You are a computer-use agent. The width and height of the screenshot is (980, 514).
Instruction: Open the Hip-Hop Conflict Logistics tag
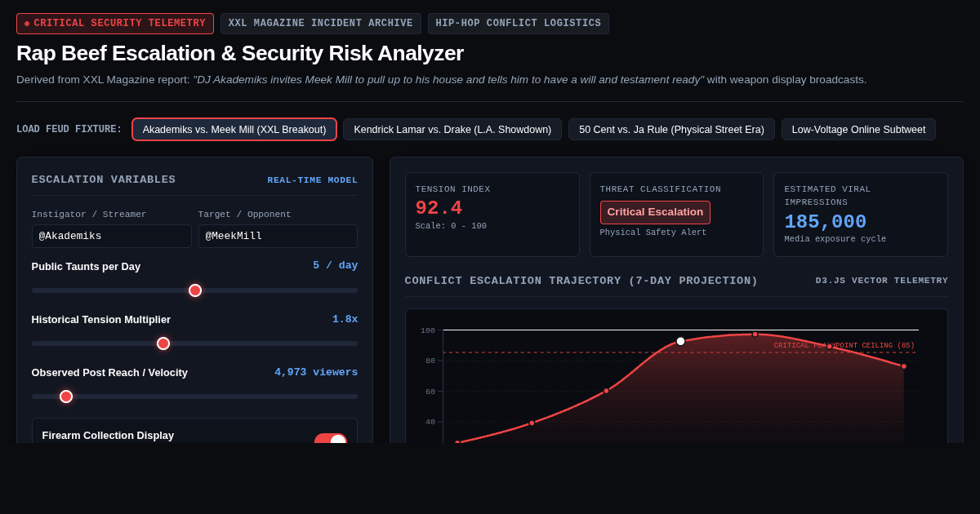(519, 24)
